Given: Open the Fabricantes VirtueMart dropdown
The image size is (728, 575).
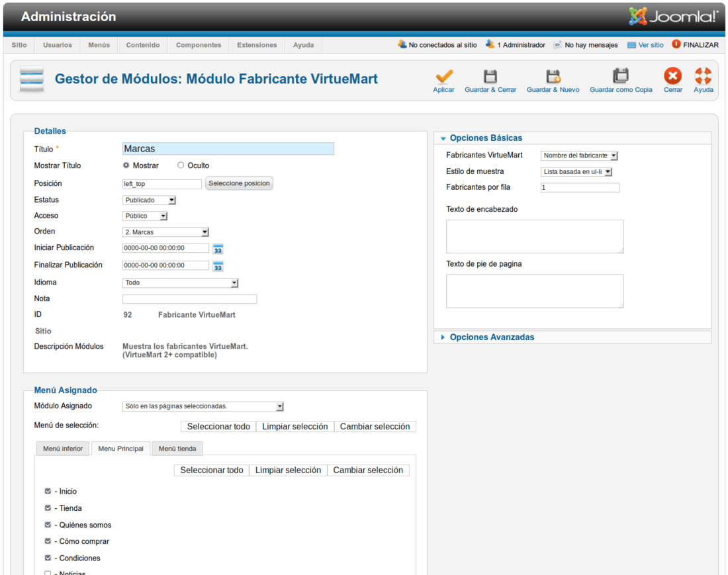Looking at the screenshot, I should (x=580, y=155).
